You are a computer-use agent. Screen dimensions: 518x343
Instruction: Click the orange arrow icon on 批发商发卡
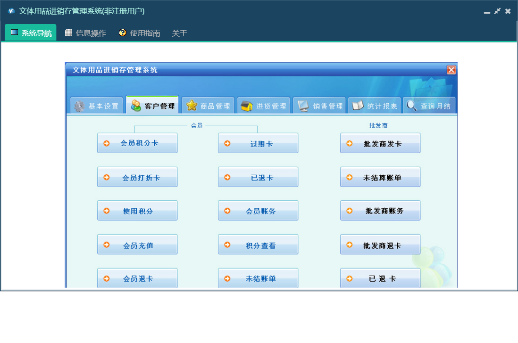(x=350, y=143)
